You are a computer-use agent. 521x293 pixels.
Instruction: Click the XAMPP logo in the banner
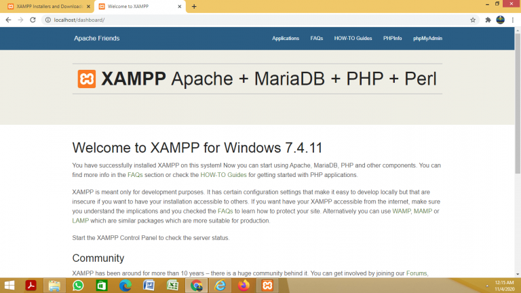tap(86, 79)
